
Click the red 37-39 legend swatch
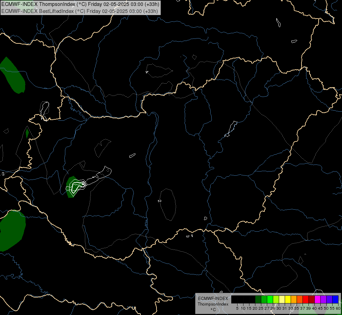pos(305,299)
